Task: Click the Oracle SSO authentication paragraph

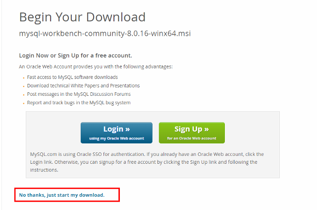Action: coord(147,162)
